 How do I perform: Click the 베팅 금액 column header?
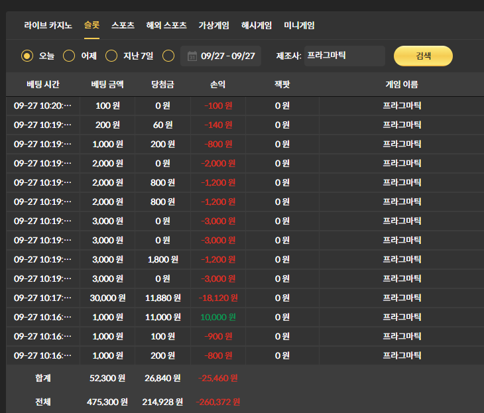point(107,85)
